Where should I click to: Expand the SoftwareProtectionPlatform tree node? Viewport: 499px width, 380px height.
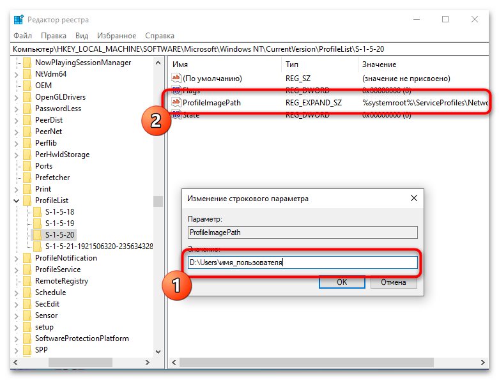(17, 339)
